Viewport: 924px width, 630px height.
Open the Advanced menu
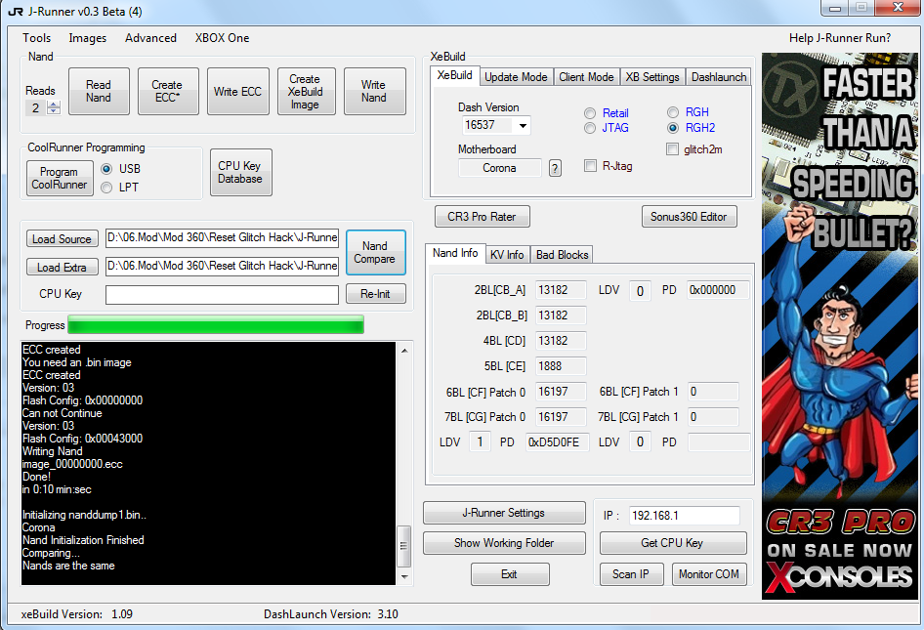pos(150,38)
